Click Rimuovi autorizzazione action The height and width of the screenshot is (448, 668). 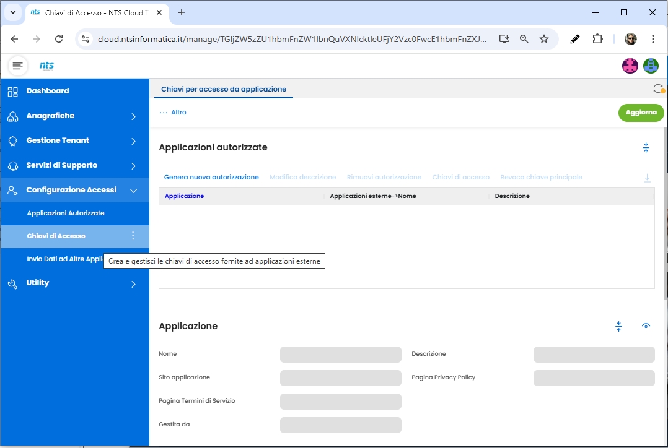click(384, 178)
